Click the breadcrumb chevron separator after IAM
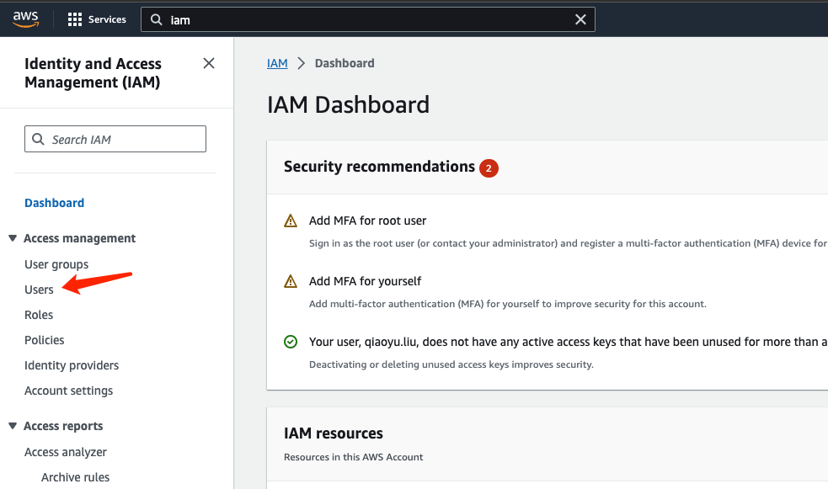 pyautogui.click(x=301, y=63)
